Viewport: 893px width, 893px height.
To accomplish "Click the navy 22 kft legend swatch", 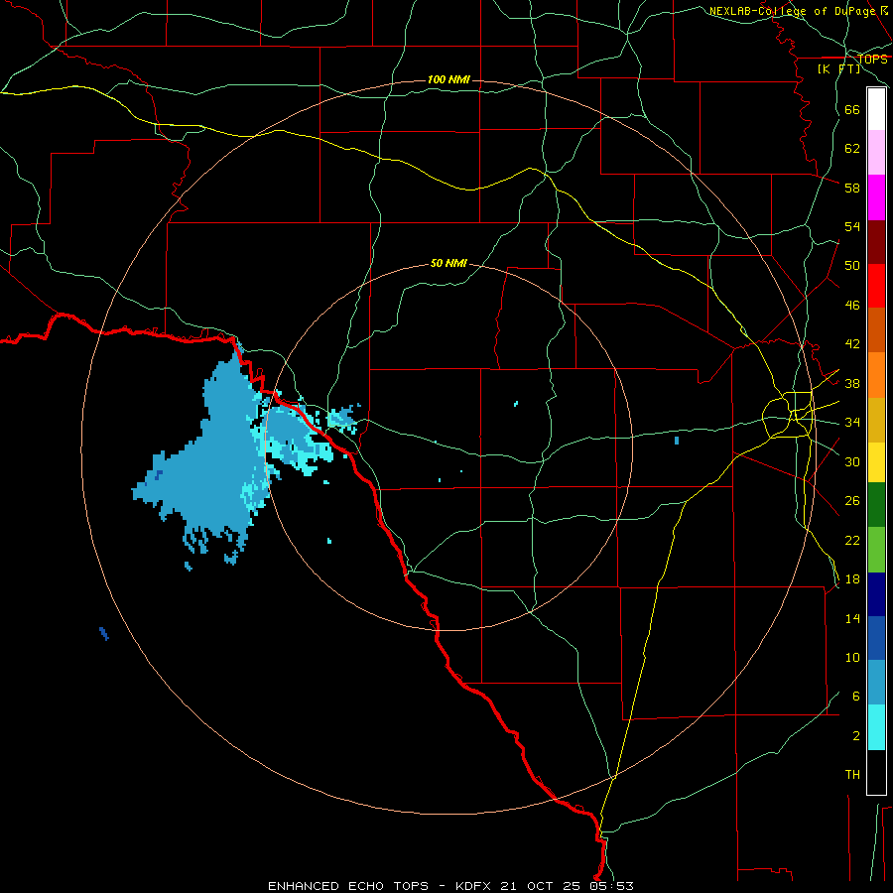I will coord(876,594).
